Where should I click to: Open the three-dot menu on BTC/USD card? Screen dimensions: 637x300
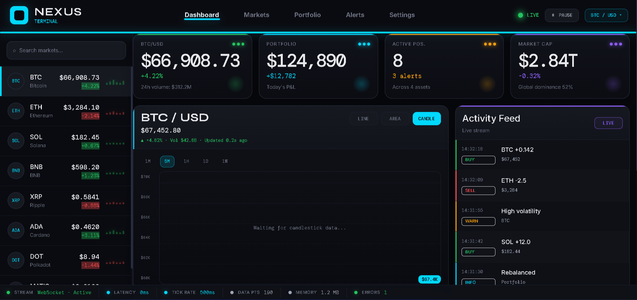pos(238,44)
